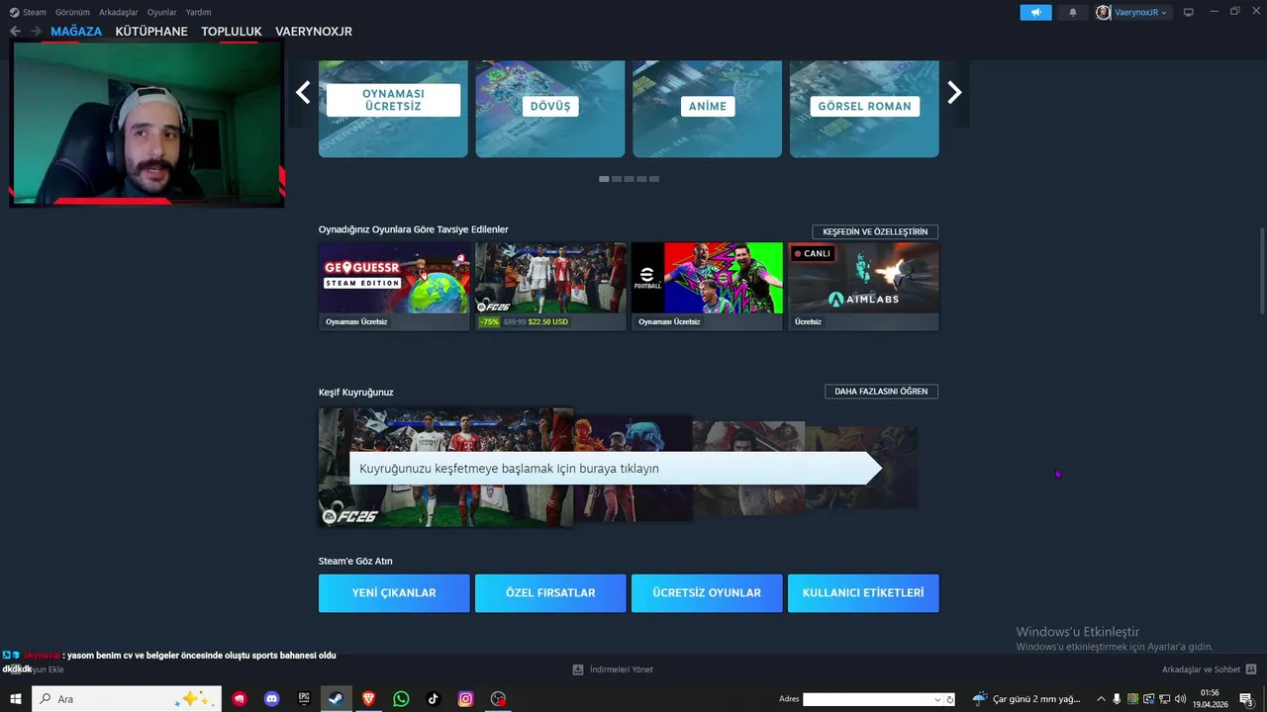
Task: Switch to the KÜTÜPHANE tab
Action: pyautogui.click(x=151, y=31)
